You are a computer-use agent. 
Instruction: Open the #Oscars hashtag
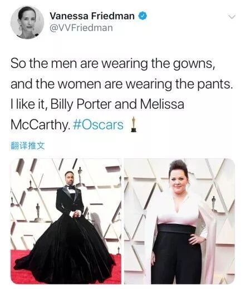tap(99, 124)
